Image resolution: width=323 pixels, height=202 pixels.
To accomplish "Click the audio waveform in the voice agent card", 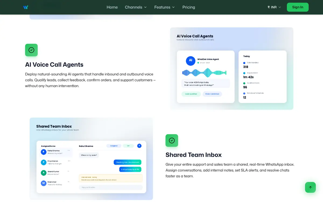I will 204,73.
